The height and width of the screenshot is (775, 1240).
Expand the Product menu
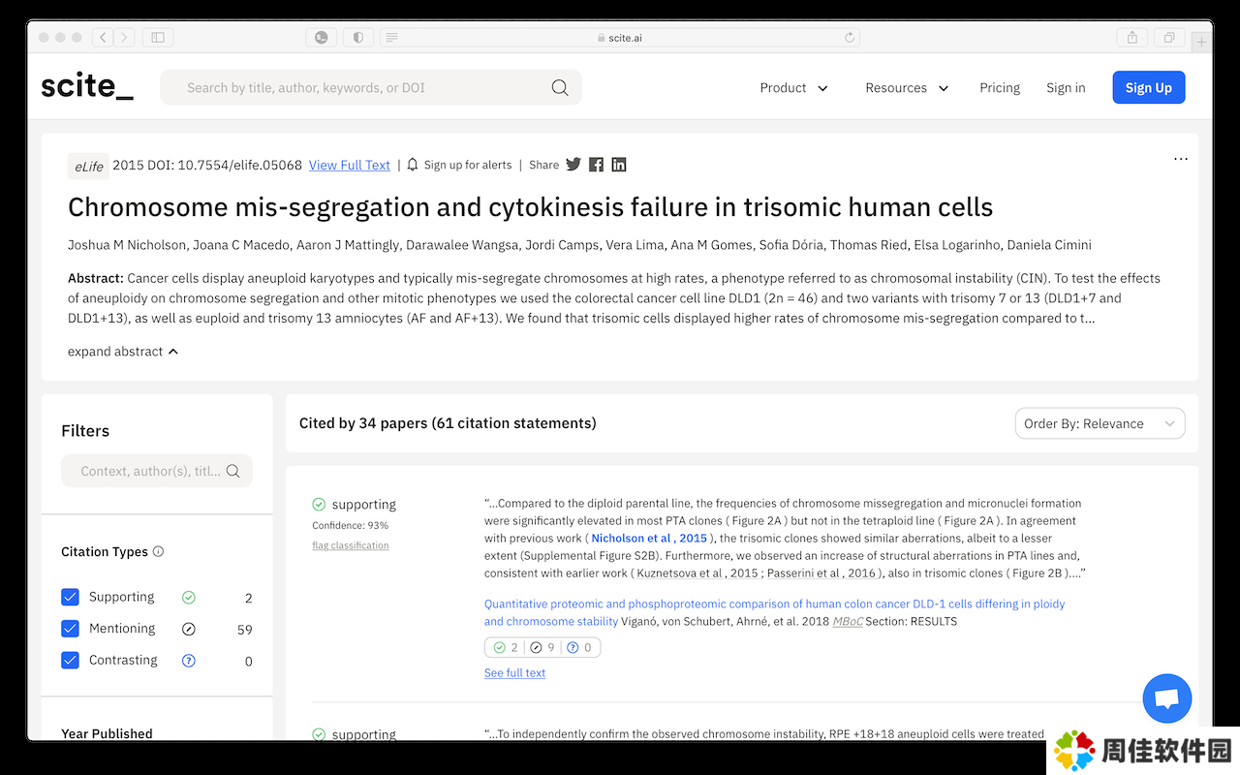pyautogui.click(x=793, y=87)
